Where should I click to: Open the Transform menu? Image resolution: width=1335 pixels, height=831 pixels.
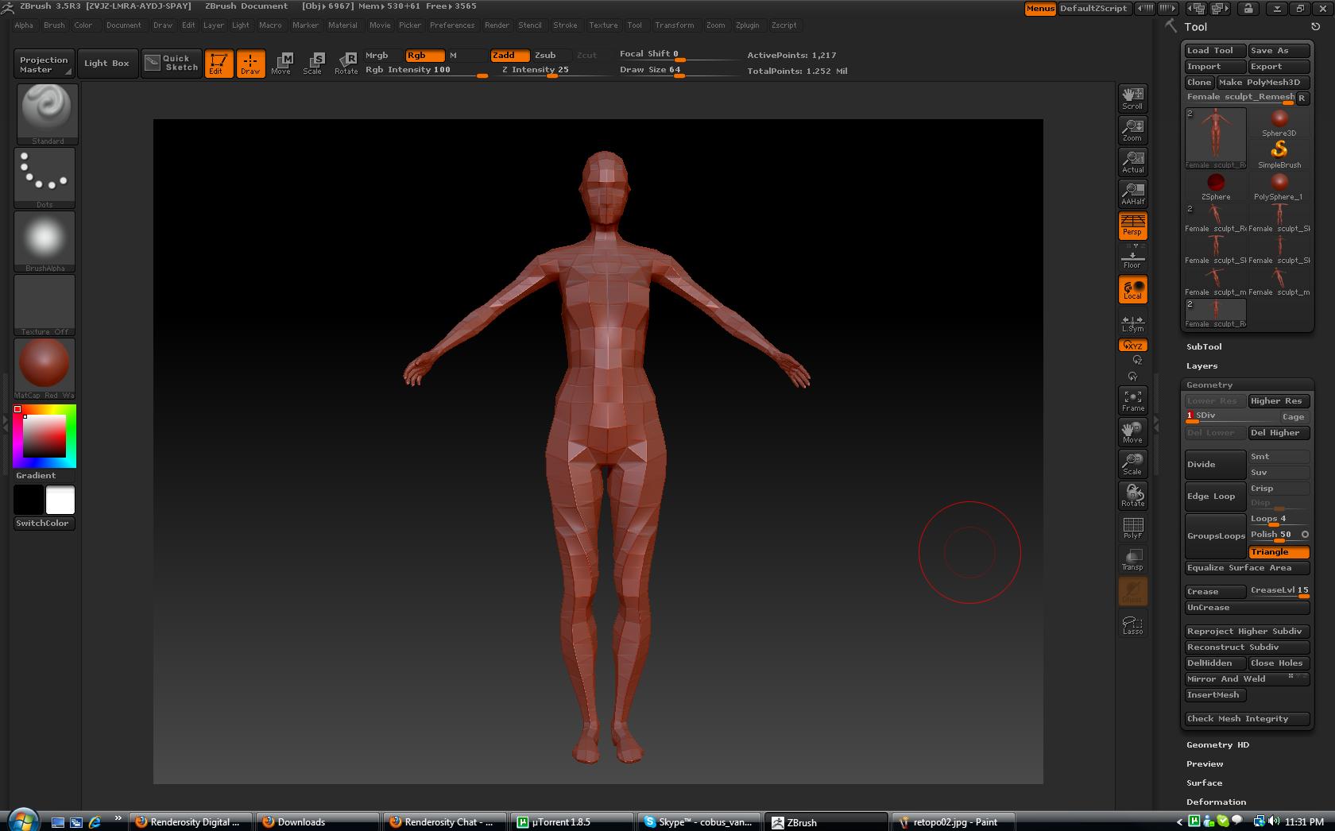(x=674, y=25)
